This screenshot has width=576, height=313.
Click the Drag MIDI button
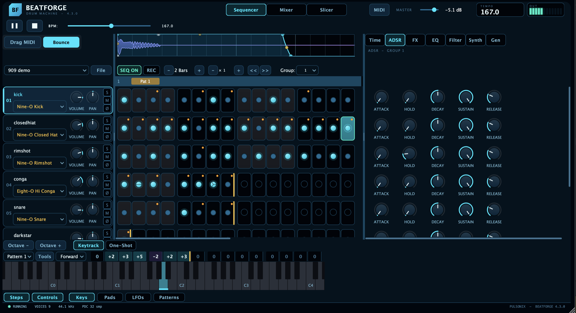pyautogui.click(x=22, y=42)
